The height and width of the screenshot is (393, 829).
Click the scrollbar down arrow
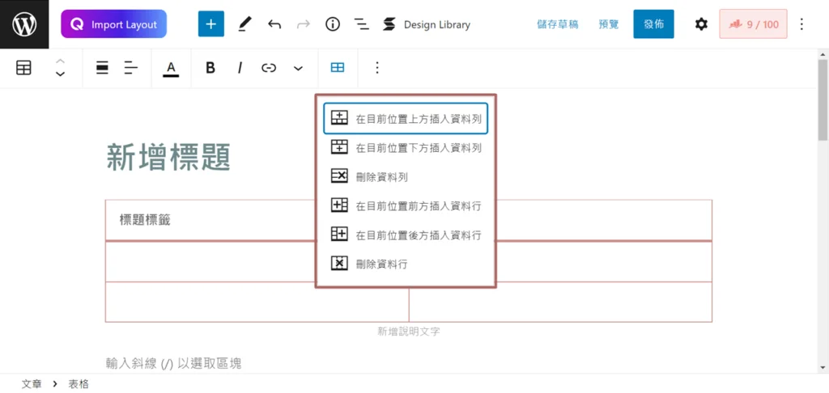[823, 367]
